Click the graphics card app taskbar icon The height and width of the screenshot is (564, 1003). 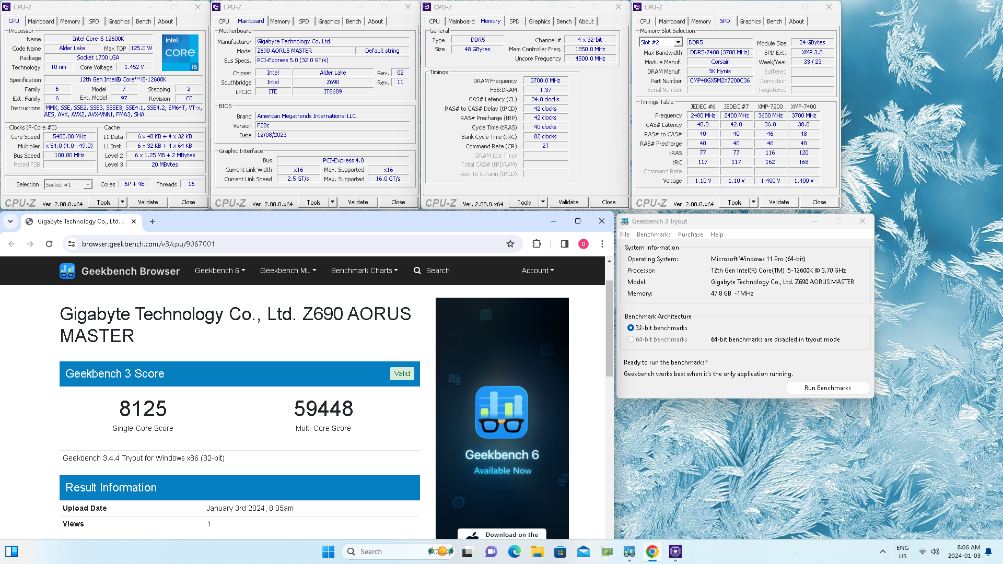[607, 551]
